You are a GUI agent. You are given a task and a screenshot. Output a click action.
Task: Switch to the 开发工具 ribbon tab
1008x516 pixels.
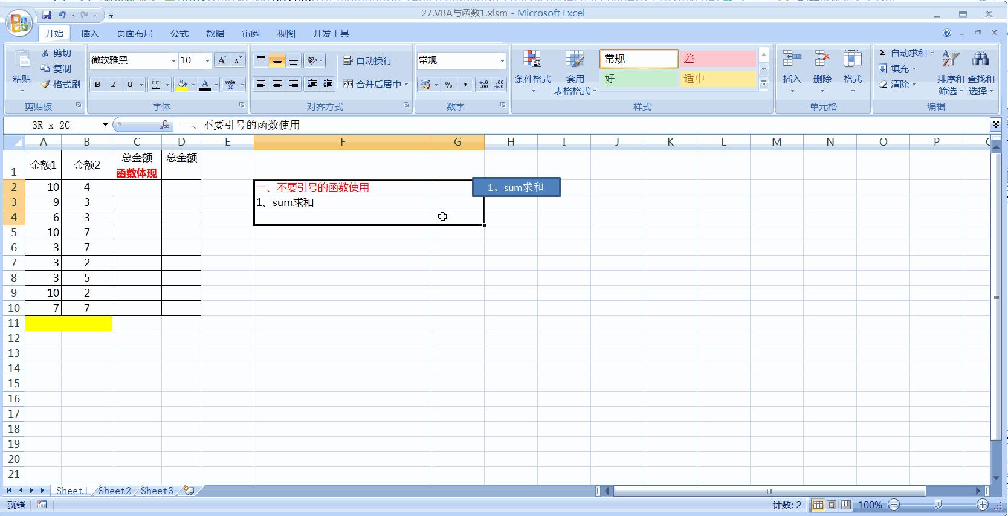(331, 34)
